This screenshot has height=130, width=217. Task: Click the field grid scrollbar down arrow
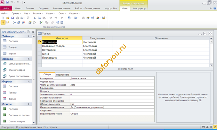(211, 65)
